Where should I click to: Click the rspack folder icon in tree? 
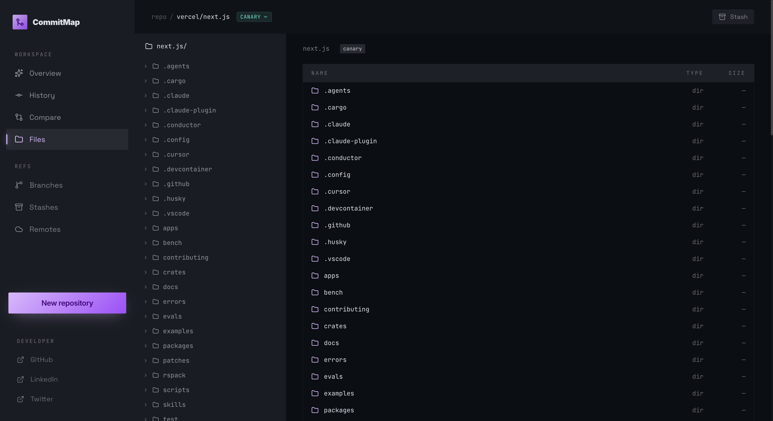click(155, 375)
